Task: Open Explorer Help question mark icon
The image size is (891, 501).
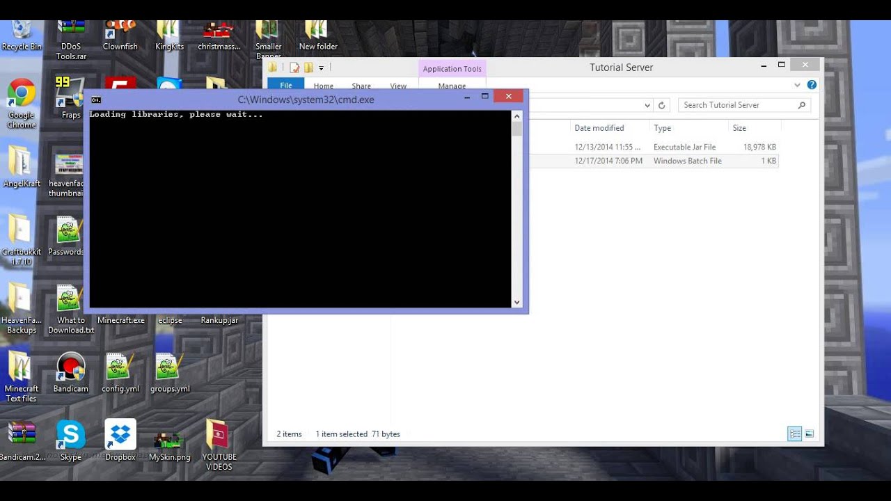Action: point(812,85)
